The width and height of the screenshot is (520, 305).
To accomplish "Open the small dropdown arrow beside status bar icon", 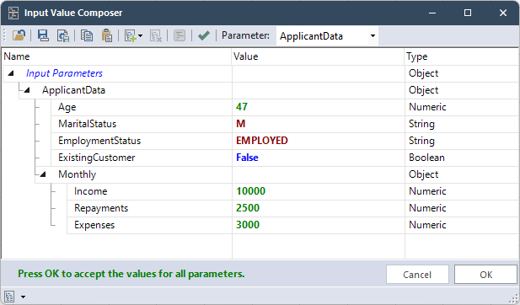I will click(x=24, y=297).
